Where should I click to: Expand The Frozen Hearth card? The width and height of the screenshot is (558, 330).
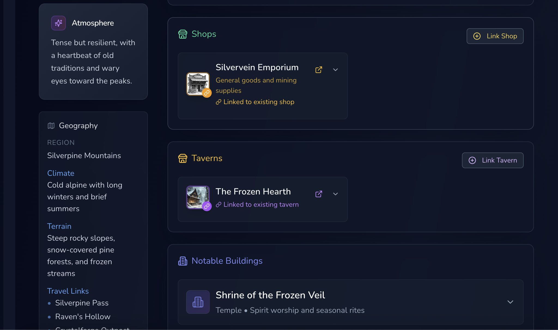tap(335, 194)
